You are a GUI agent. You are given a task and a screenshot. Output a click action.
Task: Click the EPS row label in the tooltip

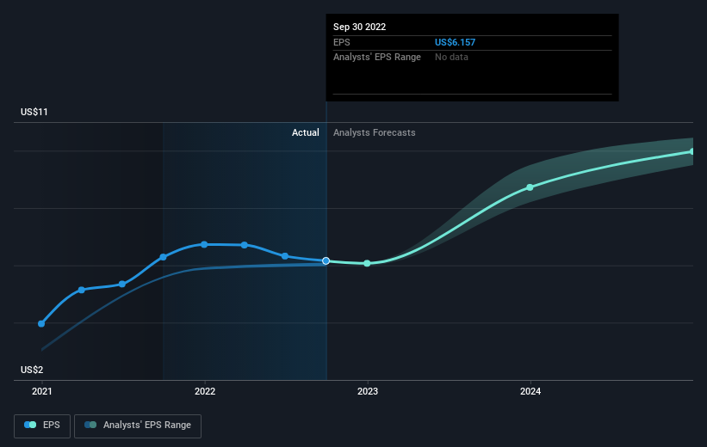click(x=341, y=42)
